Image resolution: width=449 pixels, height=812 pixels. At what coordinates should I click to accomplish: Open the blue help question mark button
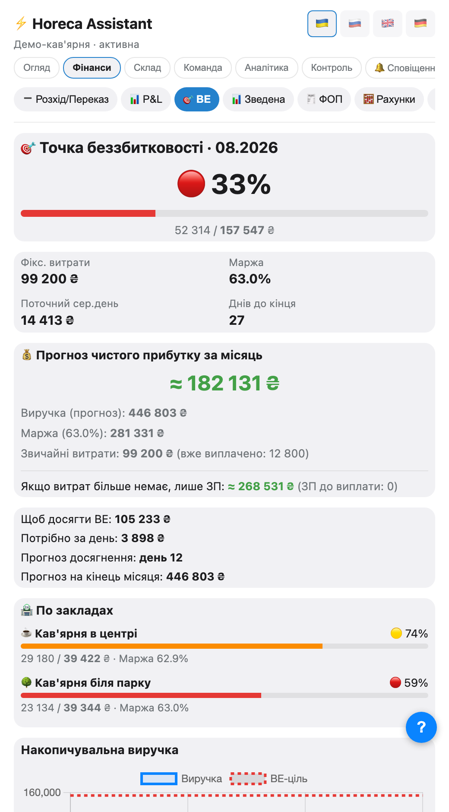[421, 727]
